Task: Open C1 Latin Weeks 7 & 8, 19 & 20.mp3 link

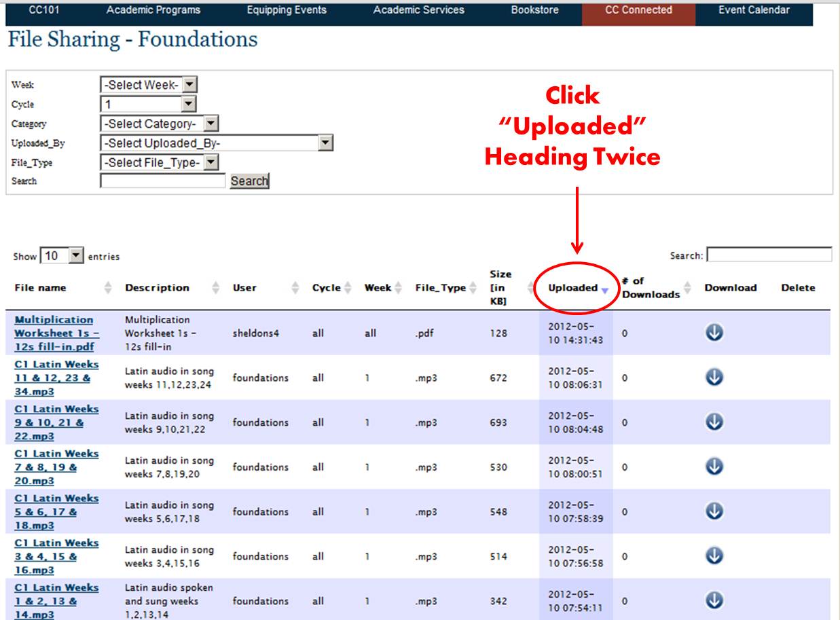Action: pyautogui.click(x=57, y=467)
